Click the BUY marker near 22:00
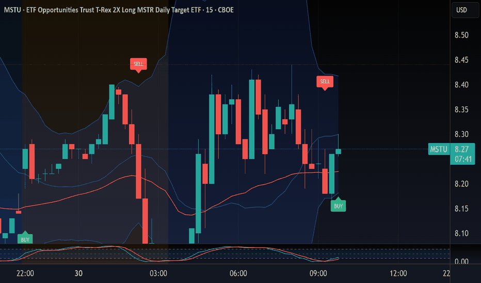 [25, 238]
